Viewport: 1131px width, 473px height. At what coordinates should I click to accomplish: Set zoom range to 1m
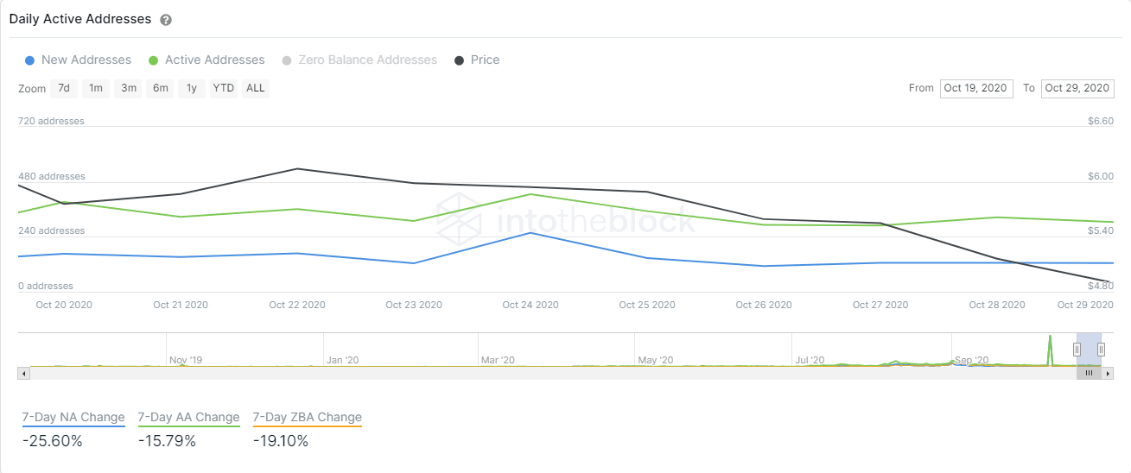click(96, 88)
